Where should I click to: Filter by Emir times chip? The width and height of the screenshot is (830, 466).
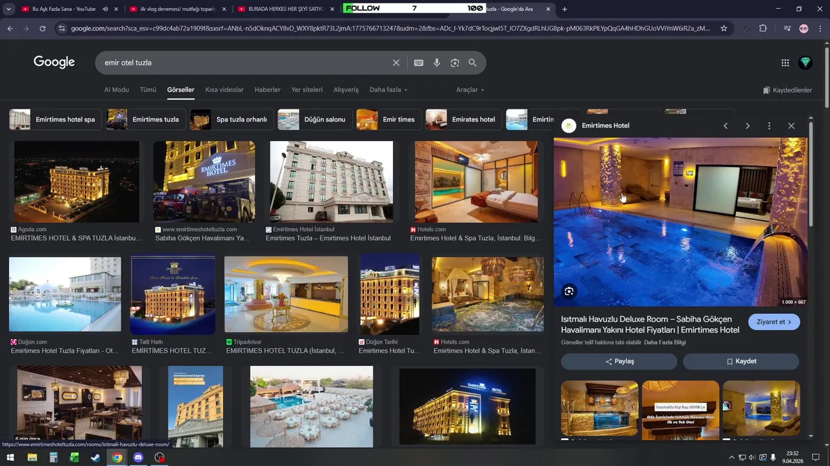click(x=388, y=120)
